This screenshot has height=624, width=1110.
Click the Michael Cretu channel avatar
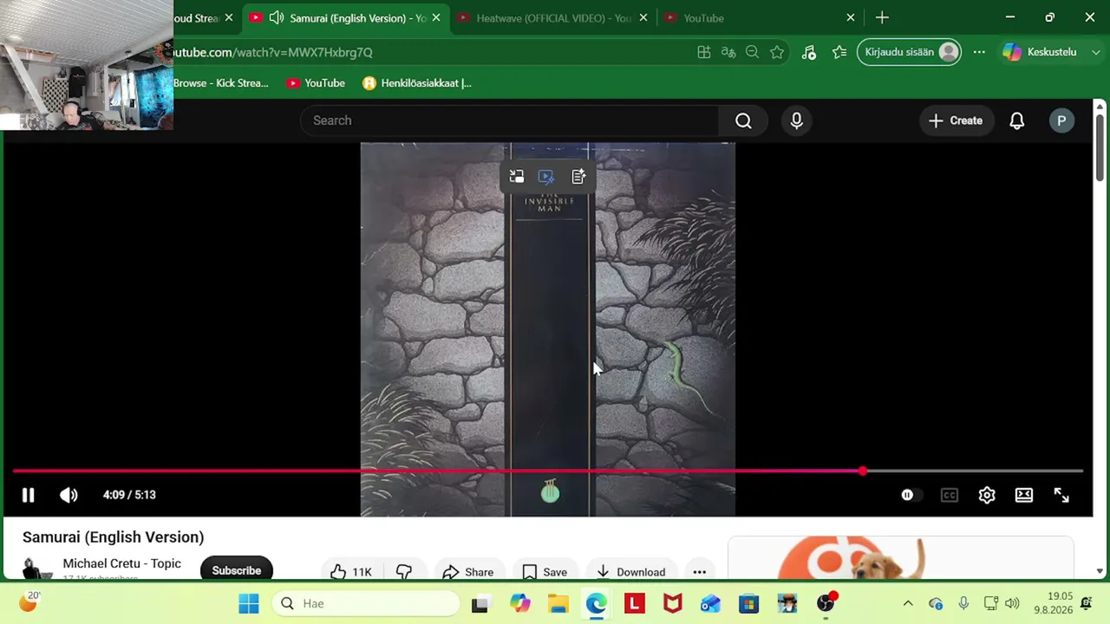click(37, 569)
